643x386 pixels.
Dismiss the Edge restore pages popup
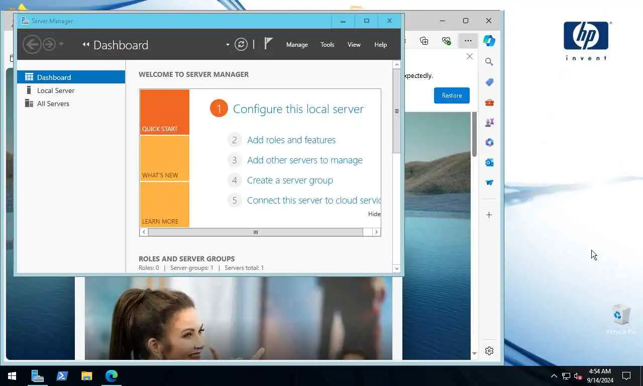pyautogui.click(x=469, y=56)
